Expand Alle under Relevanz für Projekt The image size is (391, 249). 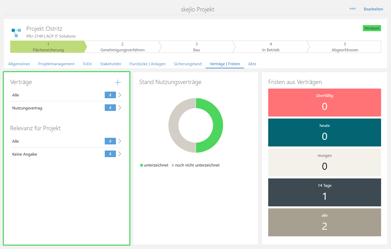(x=119, y=141)
